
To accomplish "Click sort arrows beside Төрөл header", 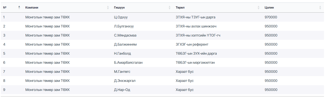I will (x=259, y=8).
